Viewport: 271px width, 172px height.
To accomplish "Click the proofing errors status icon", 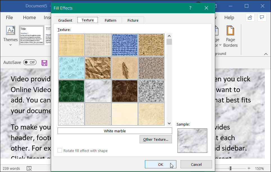I will [29, 168].
